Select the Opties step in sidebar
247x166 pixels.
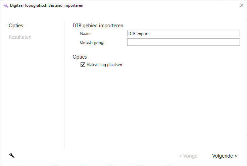pyautogui.click(x=16, y=26)
